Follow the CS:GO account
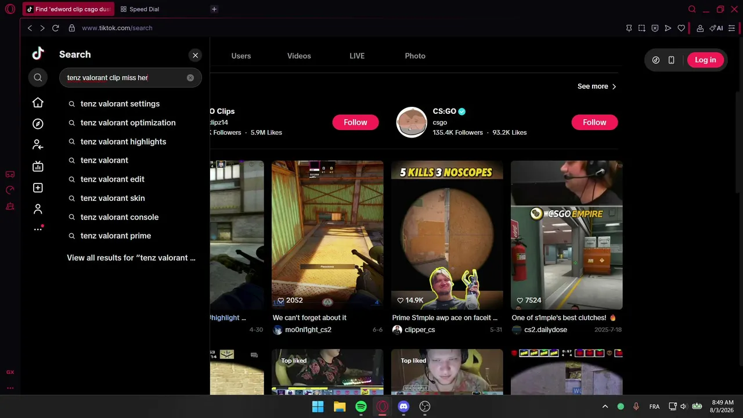 coord(594,122)
